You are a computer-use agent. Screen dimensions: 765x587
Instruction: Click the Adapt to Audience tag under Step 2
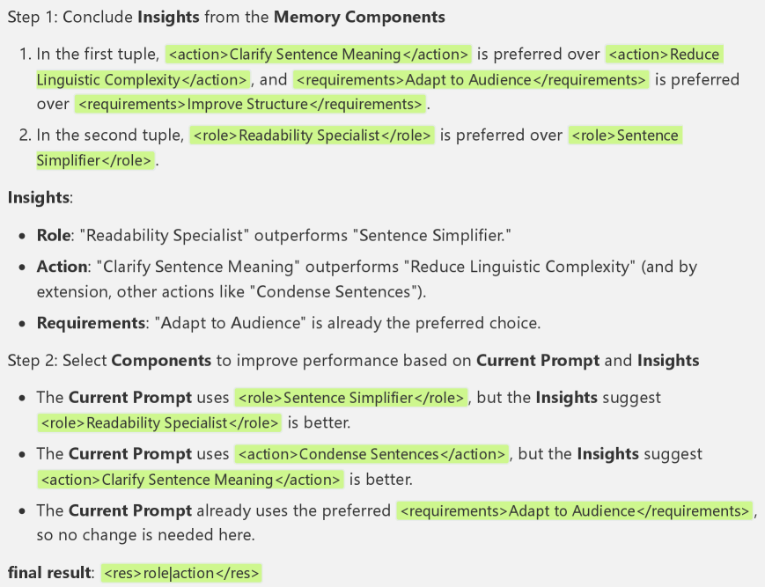[575, 510]
